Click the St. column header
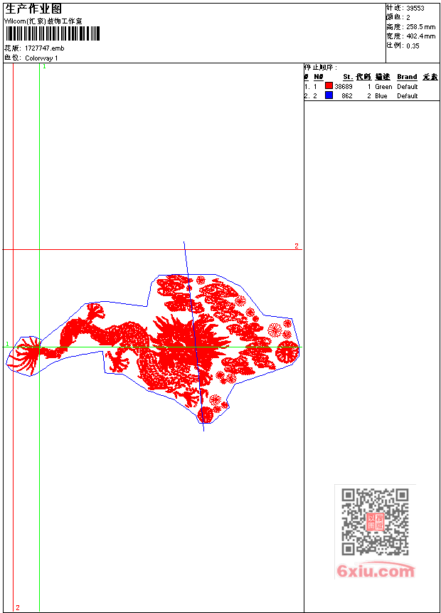 [x=347, y=77]
